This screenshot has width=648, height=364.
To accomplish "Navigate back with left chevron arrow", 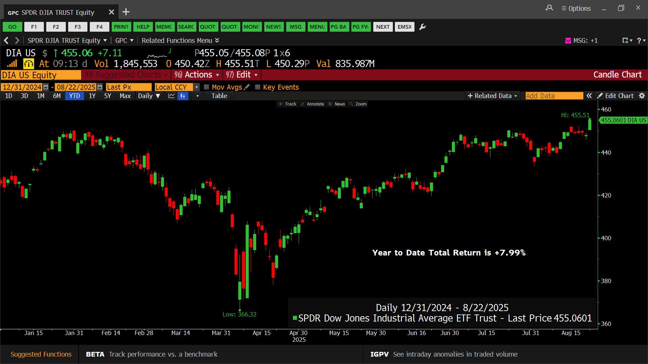I will click(6, 40).
